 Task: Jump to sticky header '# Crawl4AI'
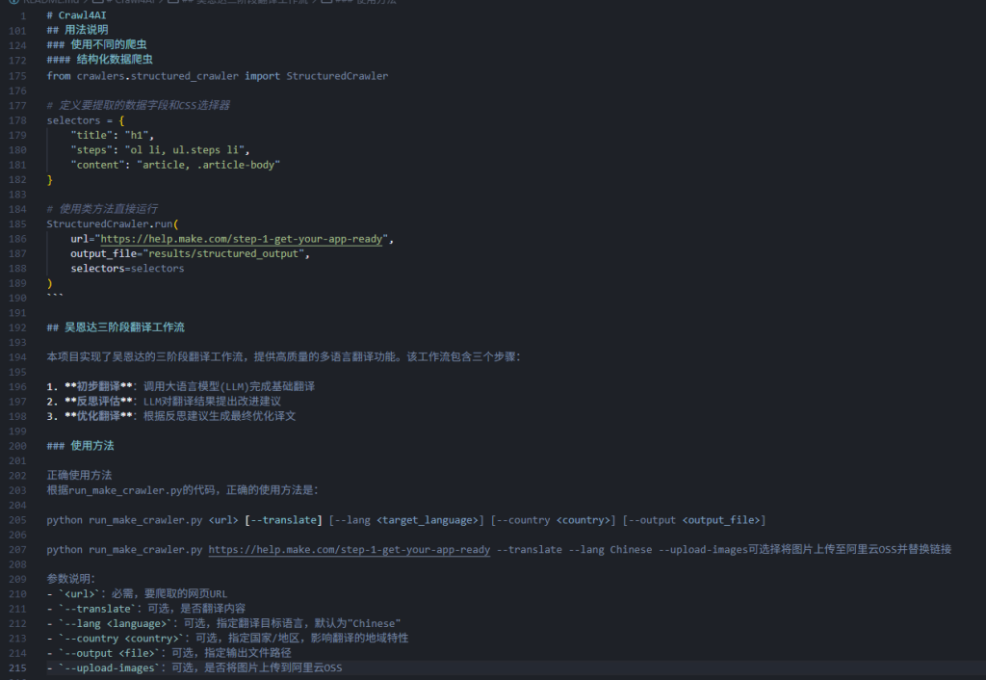76,15
